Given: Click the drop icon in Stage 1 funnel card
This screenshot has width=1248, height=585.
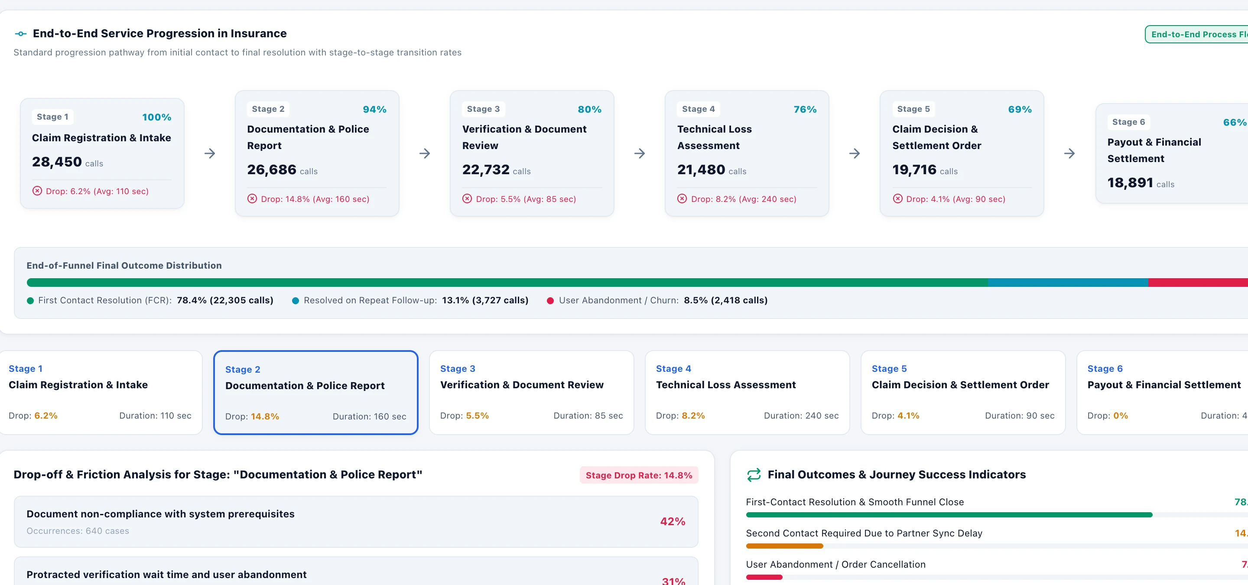Looking at the screenshot, I should click(37, 191).
